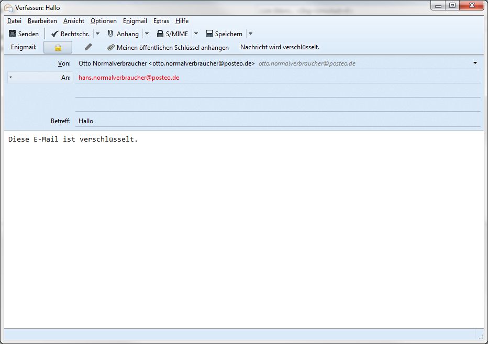Click recipient hans.normalverbraucher@posteo.de address

(129, 78)
